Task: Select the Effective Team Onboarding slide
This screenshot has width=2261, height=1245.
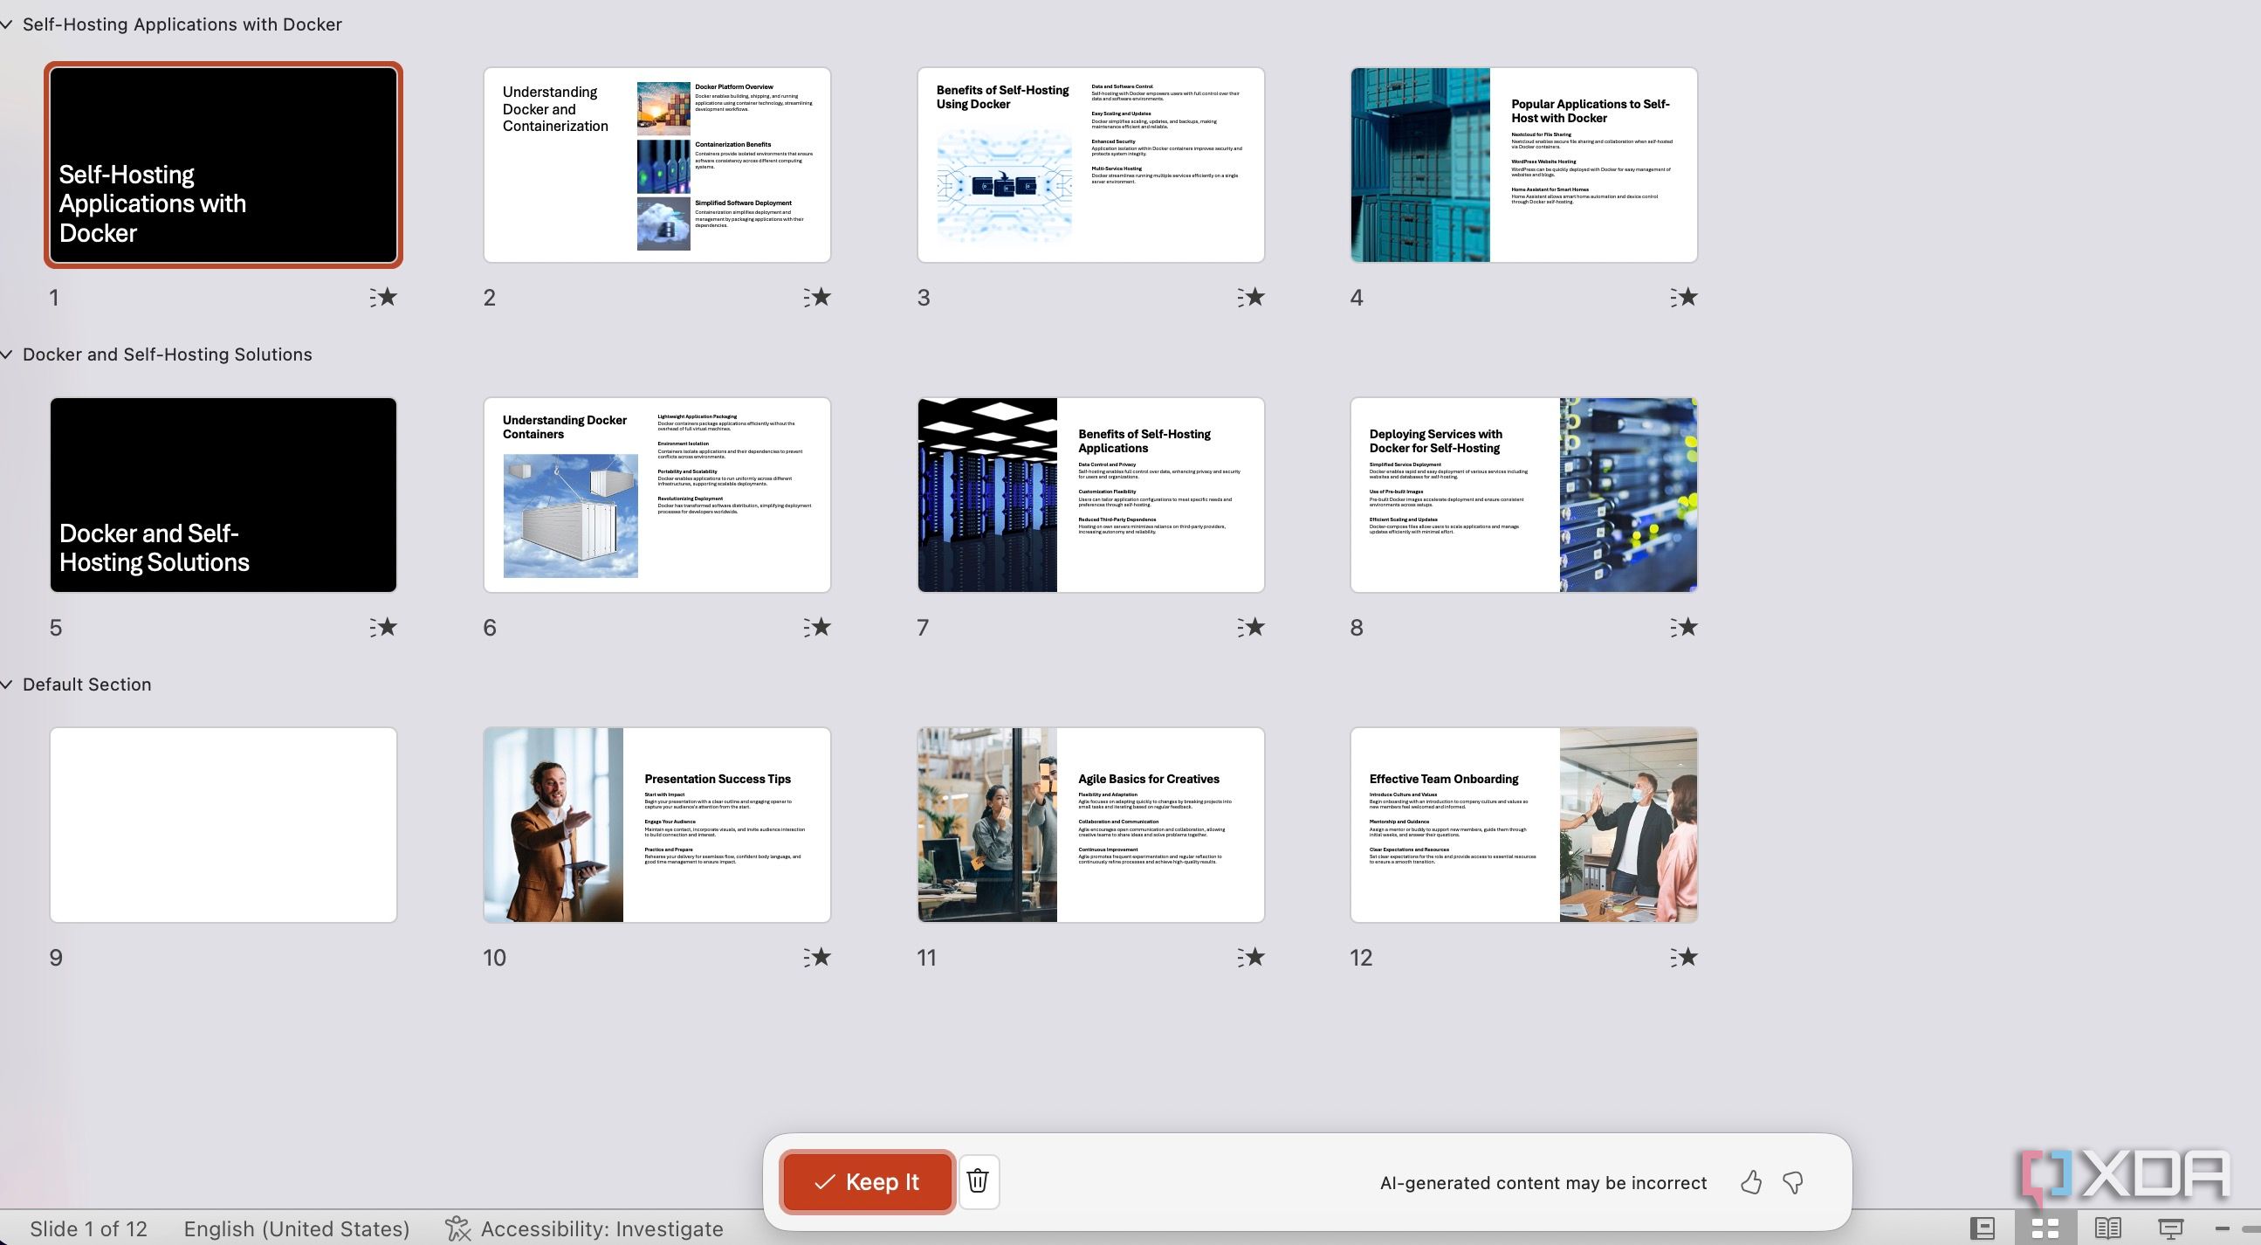Action: (1523, 824)
